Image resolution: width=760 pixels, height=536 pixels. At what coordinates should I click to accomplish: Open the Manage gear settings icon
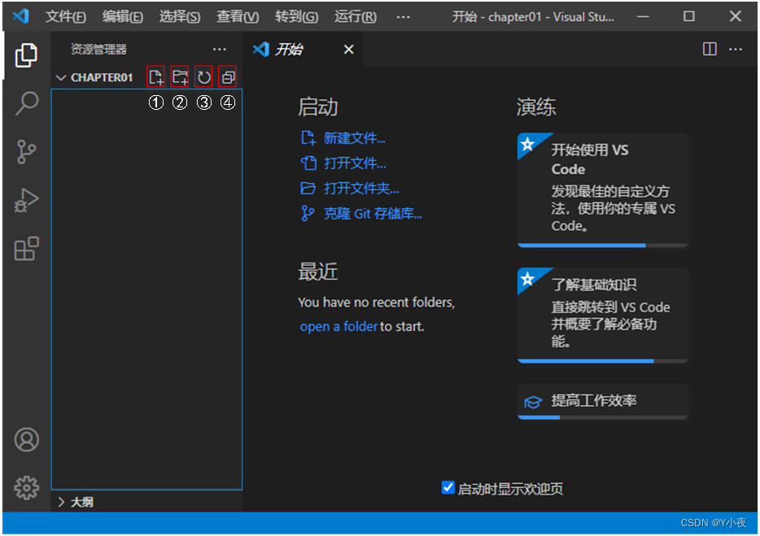(26, 487)
